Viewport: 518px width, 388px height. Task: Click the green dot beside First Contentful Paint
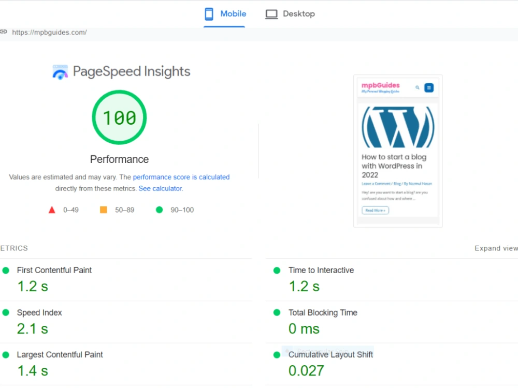coord(6,271)
